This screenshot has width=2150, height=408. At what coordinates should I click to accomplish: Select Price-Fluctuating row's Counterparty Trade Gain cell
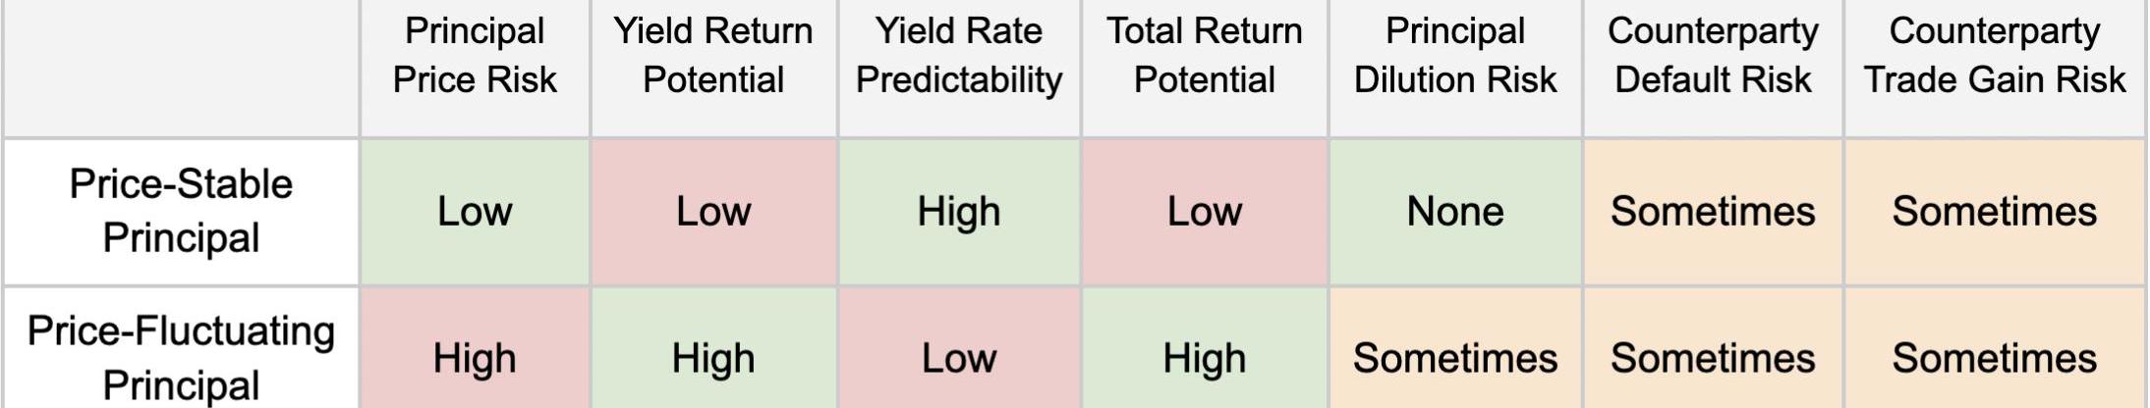(x=1995, y=359)
